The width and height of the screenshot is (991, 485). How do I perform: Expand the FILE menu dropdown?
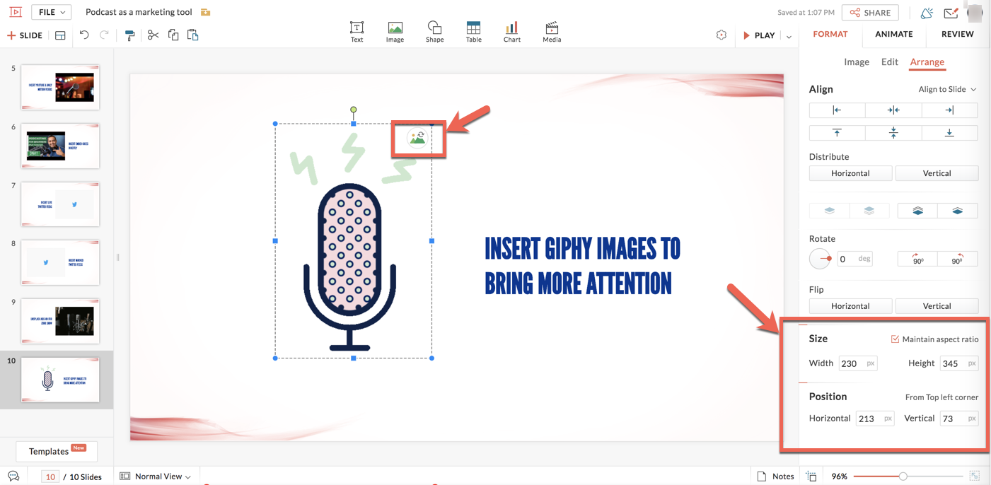[52, 12]
